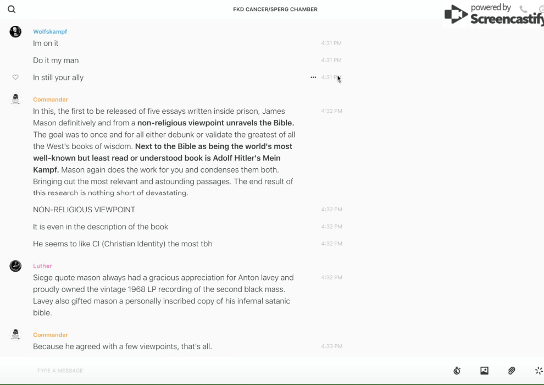This screenshot has height=385, width=544.
Task: Set a disappearing message timer
Action: (457, 371)
